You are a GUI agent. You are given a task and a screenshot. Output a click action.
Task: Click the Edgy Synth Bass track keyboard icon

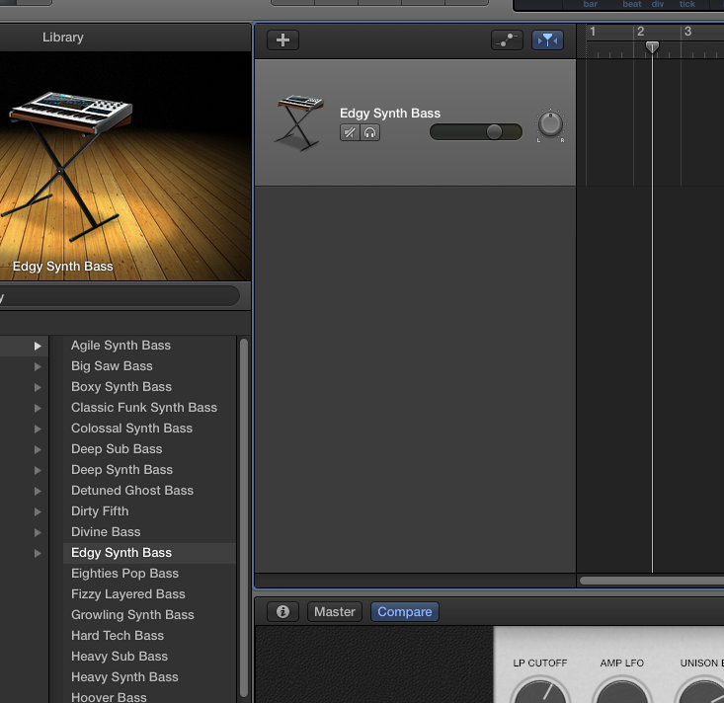click(x=299, y=122)
